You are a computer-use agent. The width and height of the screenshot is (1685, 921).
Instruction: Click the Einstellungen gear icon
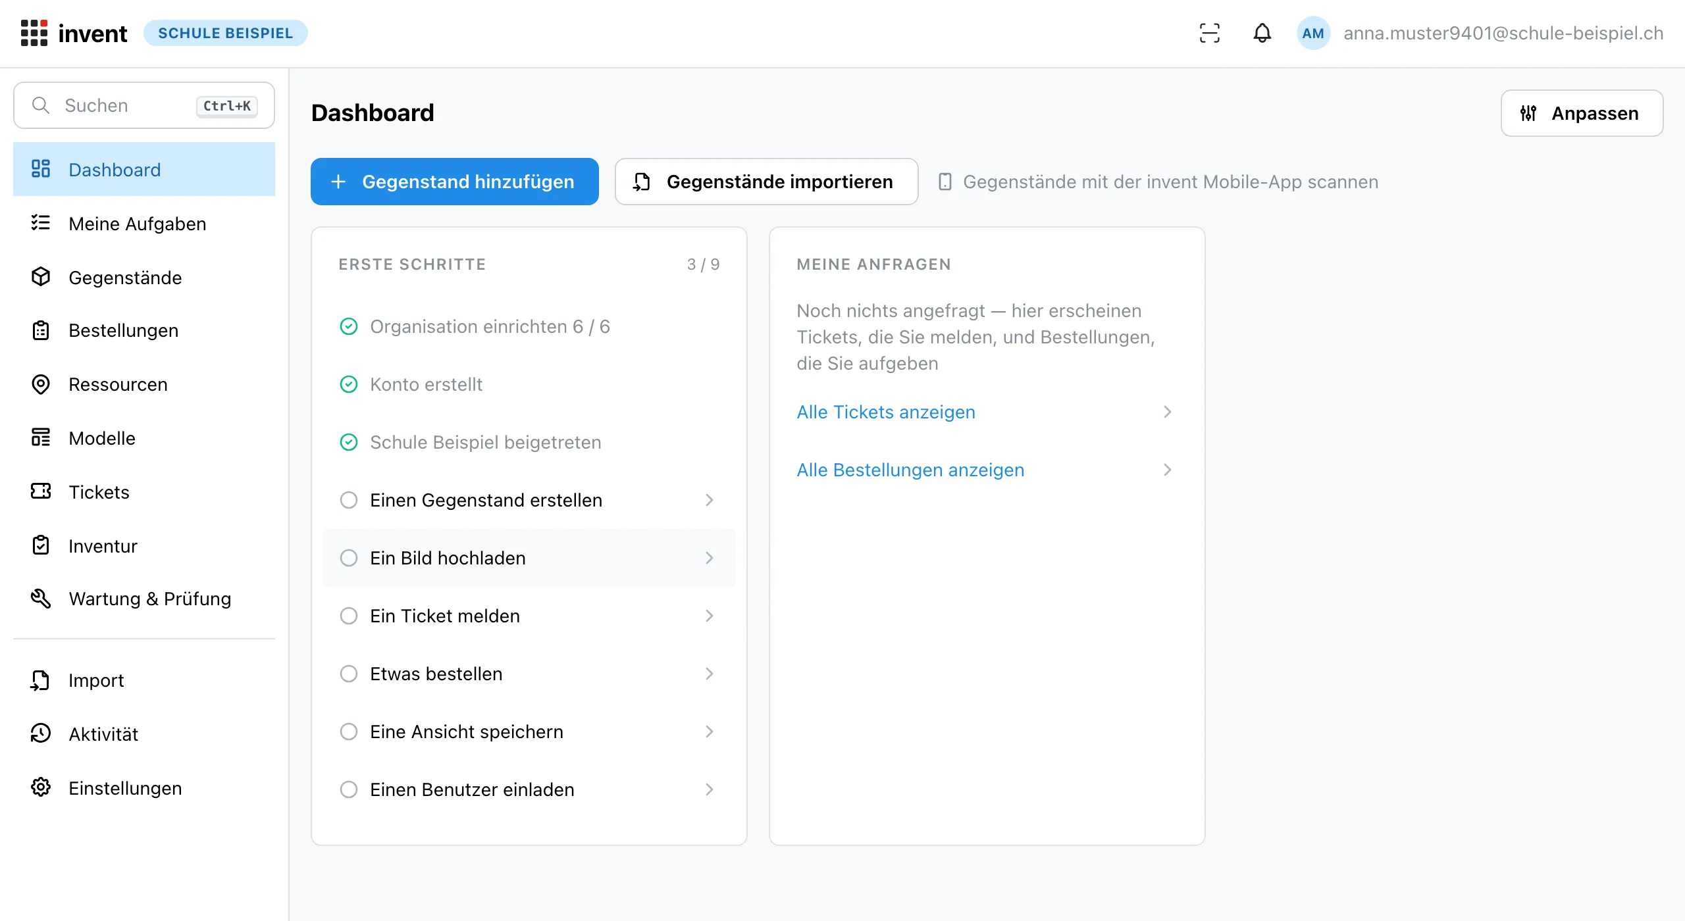tap(41, 787)
